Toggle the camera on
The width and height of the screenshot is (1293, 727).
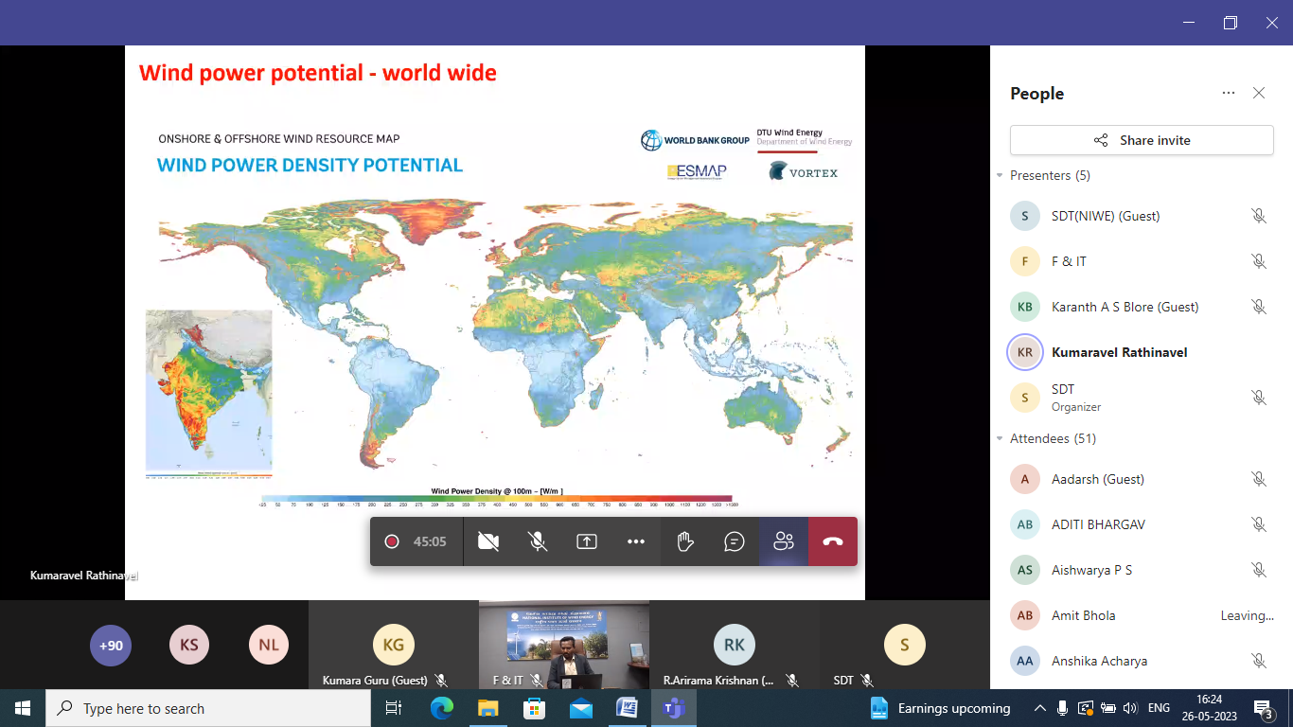coord(488,541)
